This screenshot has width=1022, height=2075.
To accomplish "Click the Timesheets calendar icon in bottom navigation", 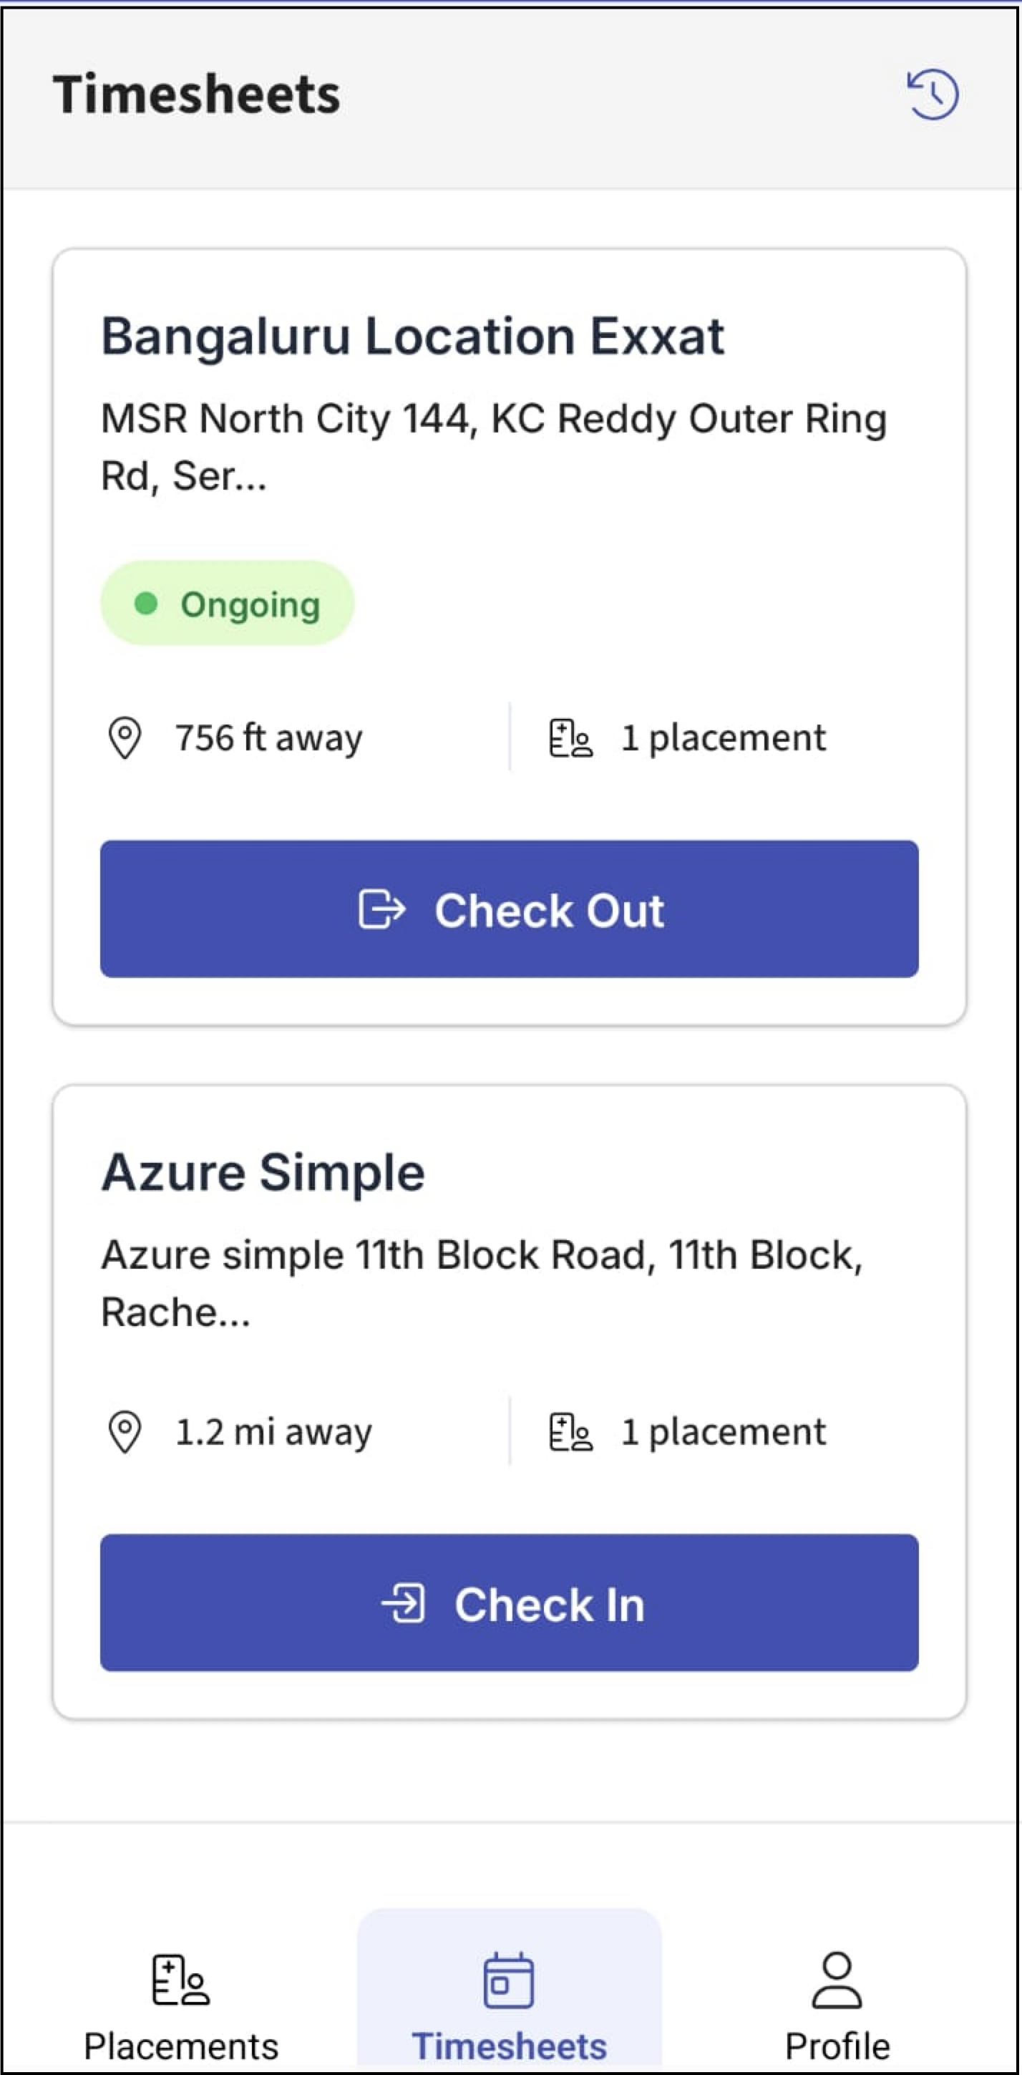I will coord(508,1979).
